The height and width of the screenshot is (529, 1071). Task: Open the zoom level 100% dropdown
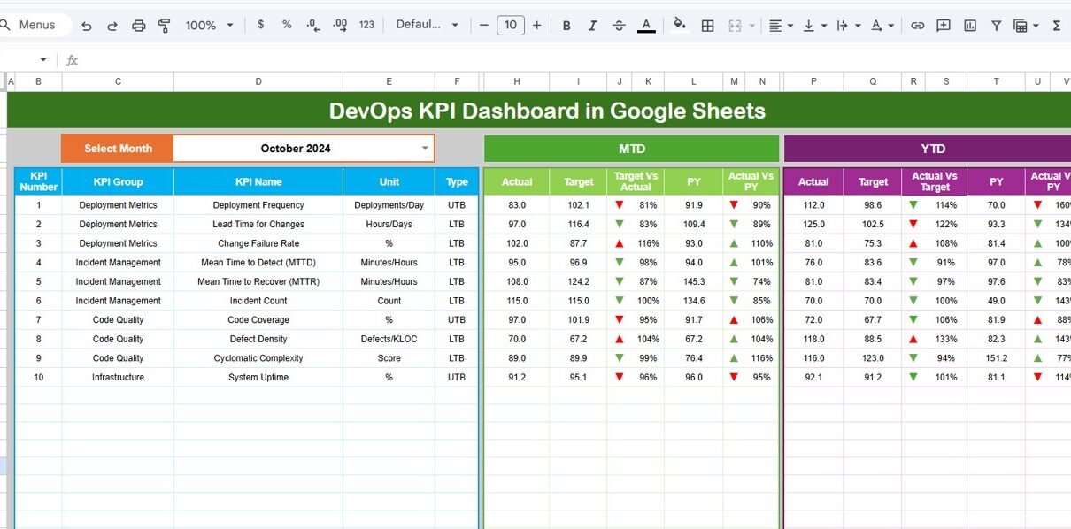208,26
